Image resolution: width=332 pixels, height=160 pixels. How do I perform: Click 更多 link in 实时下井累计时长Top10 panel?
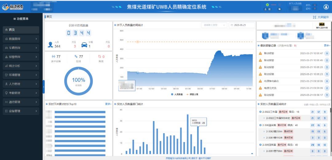[x=108, y=104]
